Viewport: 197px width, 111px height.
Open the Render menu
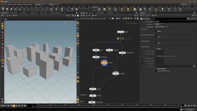[10, 5]
